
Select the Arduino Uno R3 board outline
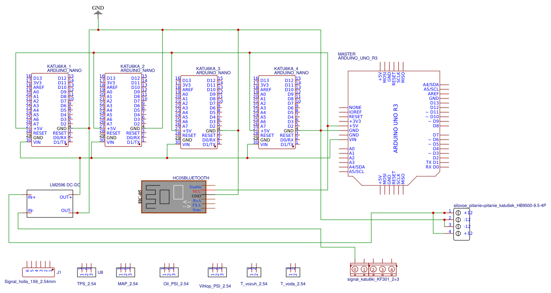click(x=395, y=128)
